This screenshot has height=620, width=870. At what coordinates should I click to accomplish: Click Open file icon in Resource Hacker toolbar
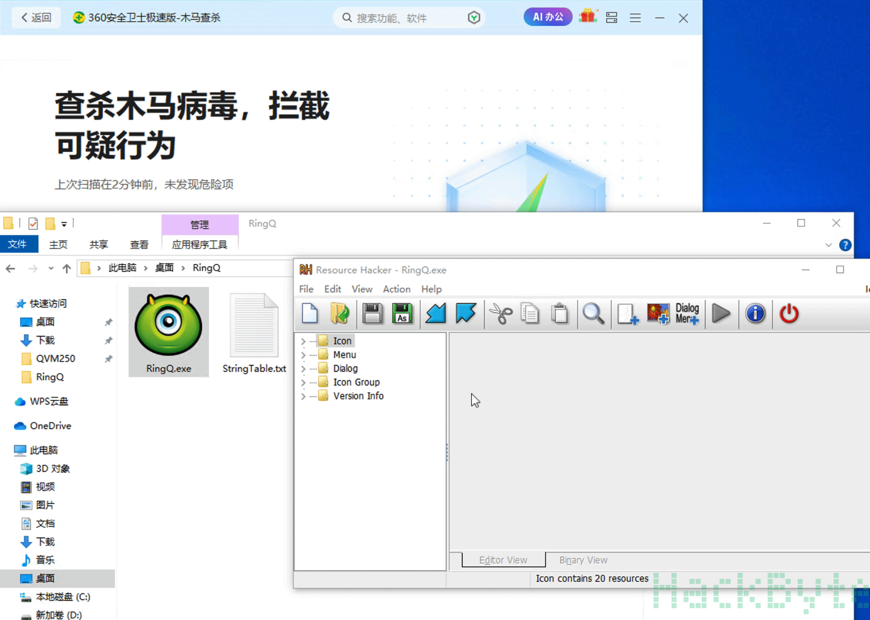tap(340, 314)
